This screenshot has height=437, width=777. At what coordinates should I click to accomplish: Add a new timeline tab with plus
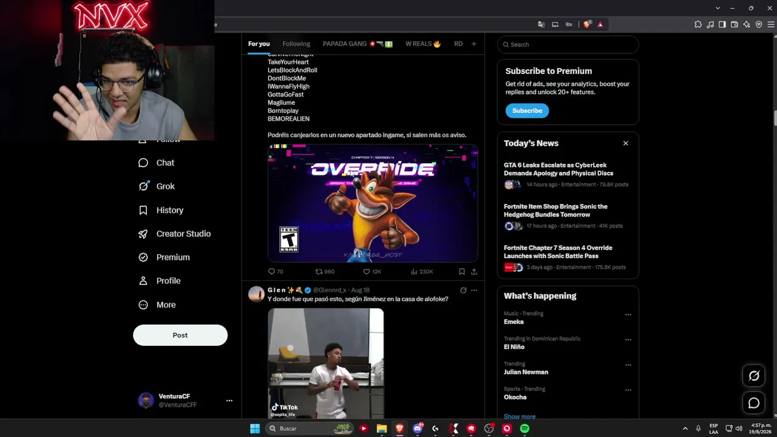(x=474, y=44)
